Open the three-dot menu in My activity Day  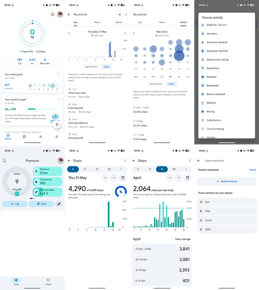tap(126, 14)
